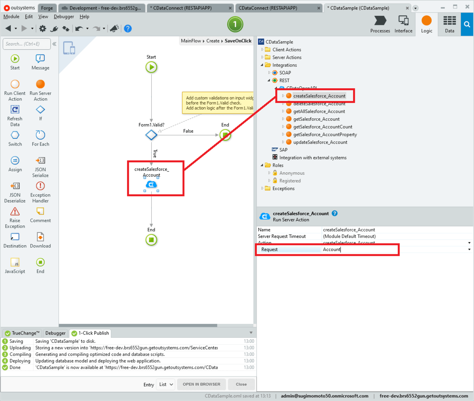This screenshot has width=474, height=401.
Task: Collapse the Roles folder
Action: coord(262,165)
